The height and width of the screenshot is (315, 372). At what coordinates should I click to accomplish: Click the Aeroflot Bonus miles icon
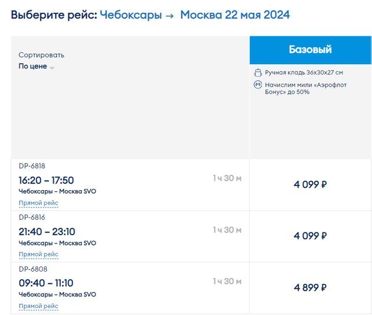258,84
